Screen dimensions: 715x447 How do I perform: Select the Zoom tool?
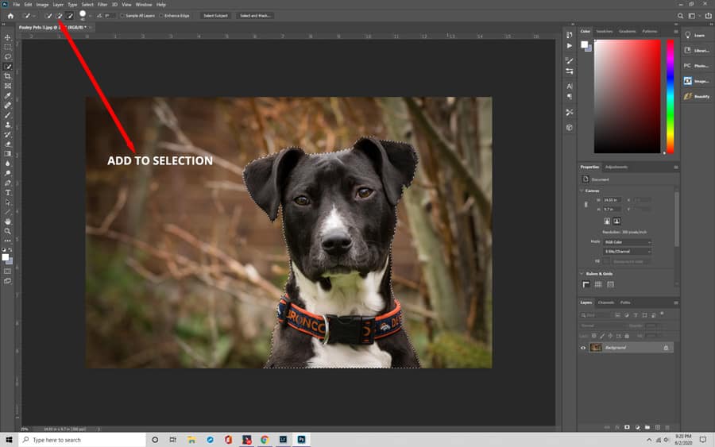click(x=8, y=231)
